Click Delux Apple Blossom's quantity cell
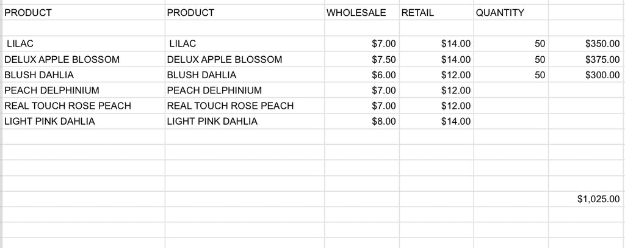Screen dimensions: 625x248 click(x=510, y=60)
